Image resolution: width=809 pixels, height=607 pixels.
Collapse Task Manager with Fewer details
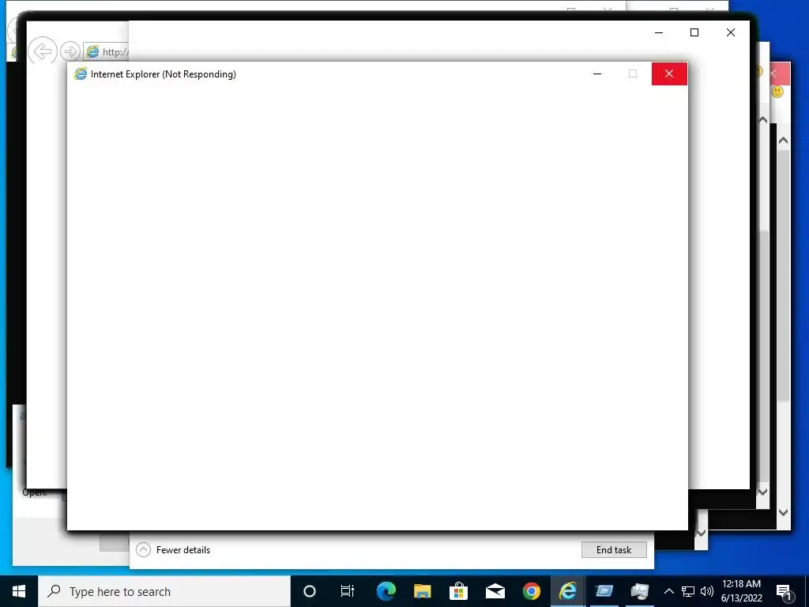point(173,550)
